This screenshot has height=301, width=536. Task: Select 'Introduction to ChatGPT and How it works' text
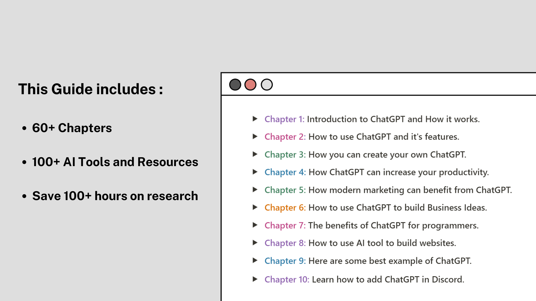[393, 119]
